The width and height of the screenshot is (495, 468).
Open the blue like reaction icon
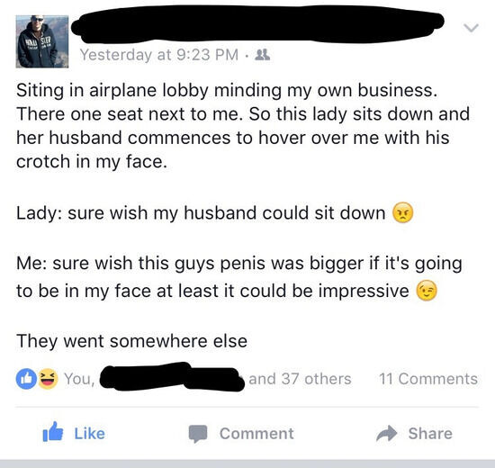[x=26, y=378]
